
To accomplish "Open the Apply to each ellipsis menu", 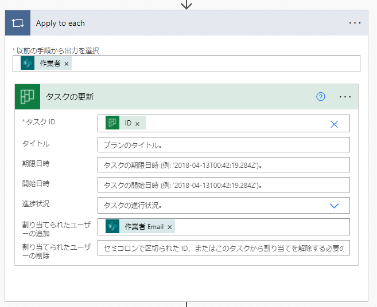I will click(x=355, y=23).
